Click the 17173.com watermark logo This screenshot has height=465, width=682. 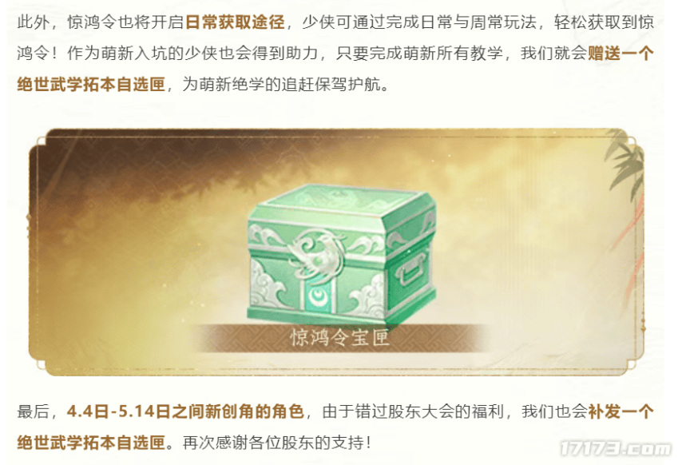point(615,448)
